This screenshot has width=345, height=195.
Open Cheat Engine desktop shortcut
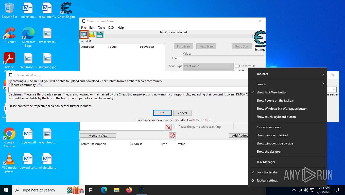pos(66,11)
